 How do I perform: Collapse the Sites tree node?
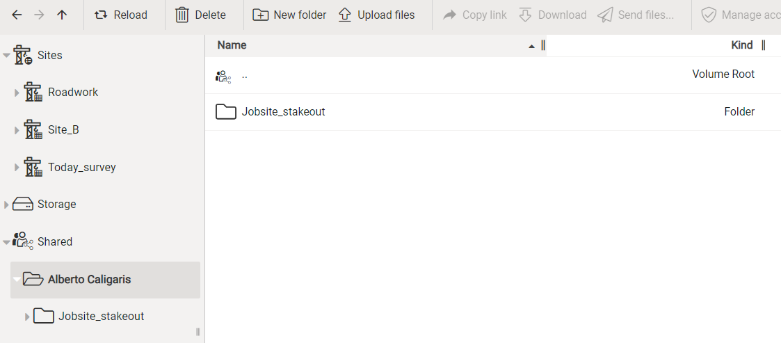[x=7, y=55]
